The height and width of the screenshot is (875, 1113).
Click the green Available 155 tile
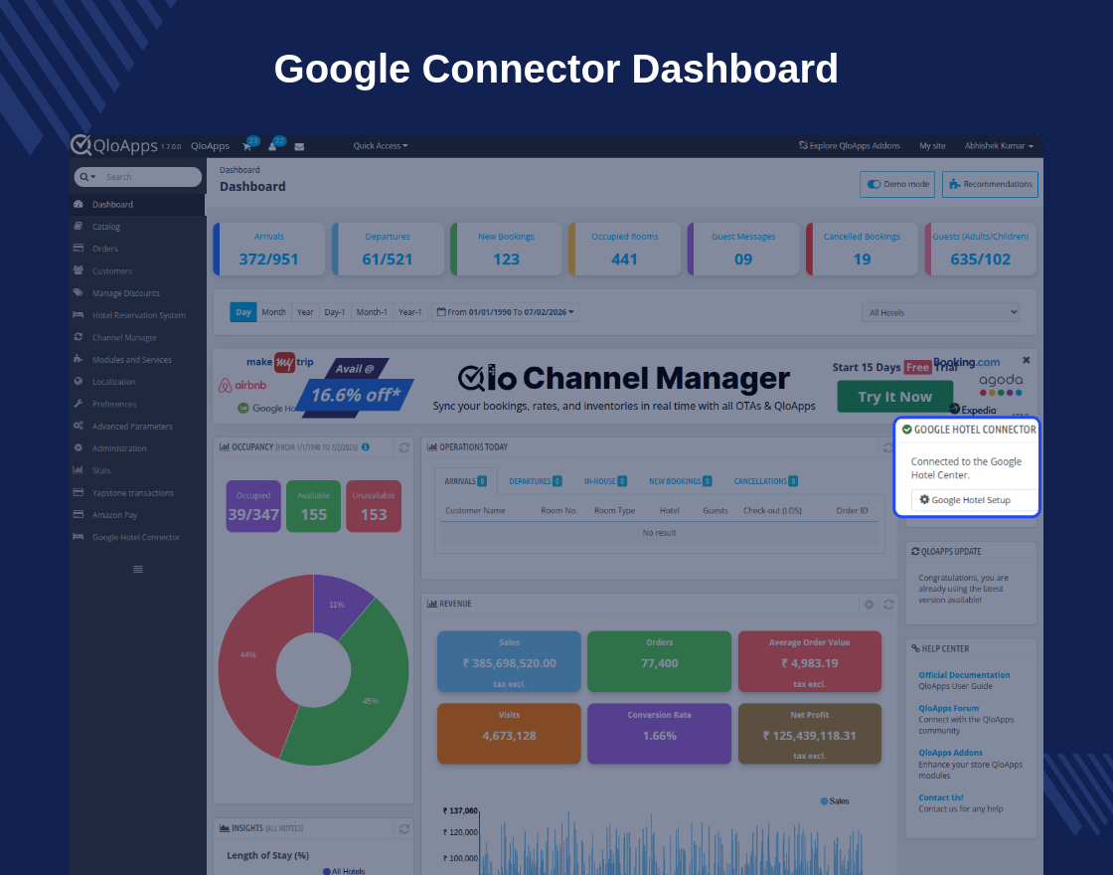tap(313, 506)
